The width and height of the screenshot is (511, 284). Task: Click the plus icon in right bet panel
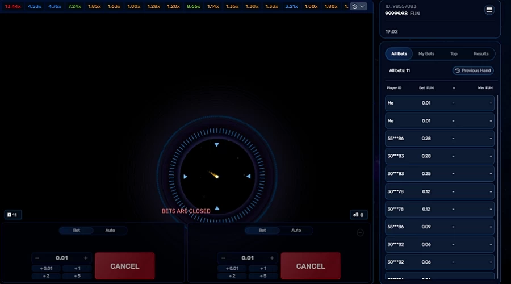(271, 258)
